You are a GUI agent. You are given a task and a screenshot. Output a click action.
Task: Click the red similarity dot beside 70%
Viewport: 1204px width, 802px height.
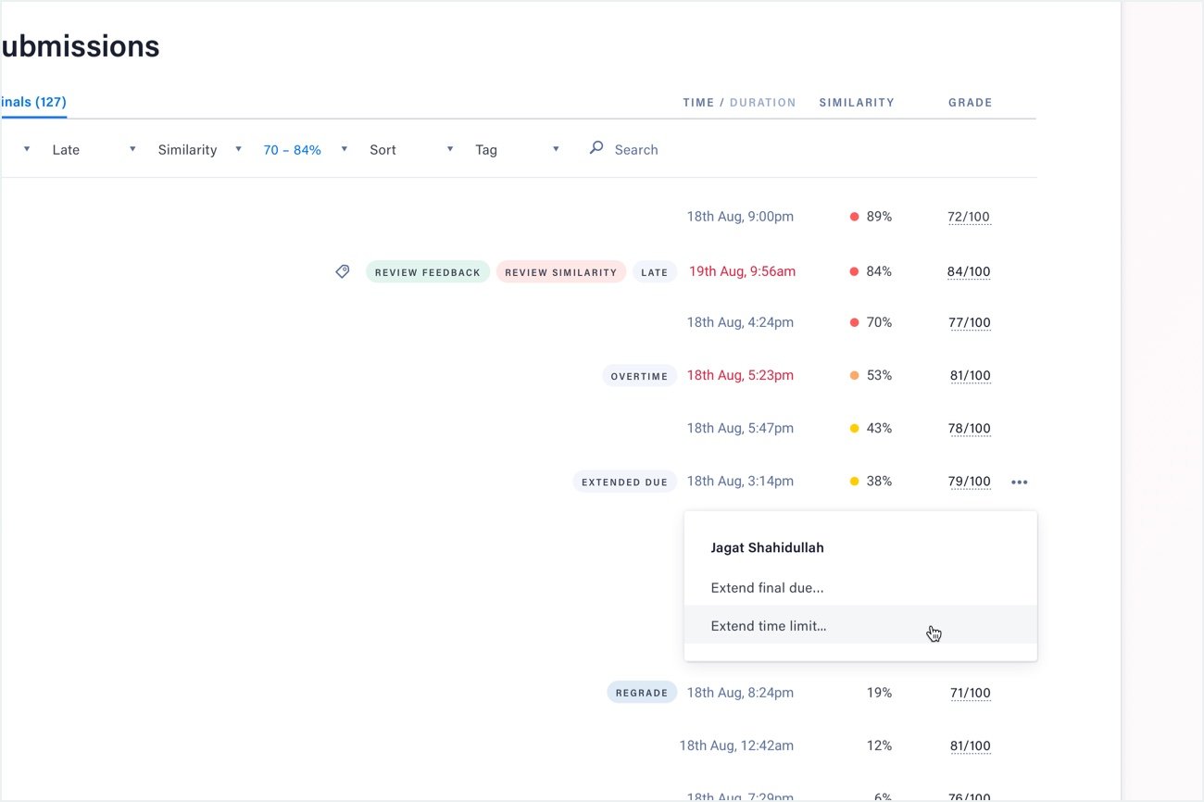(x=853, y=322)
